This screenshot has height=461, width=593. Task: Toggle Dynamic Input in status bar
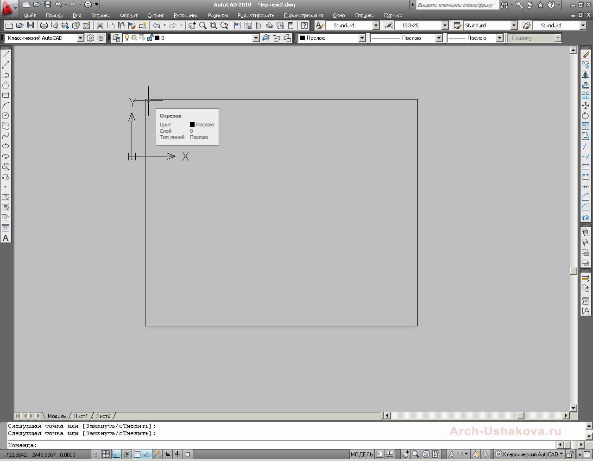[x=167, y=454]
